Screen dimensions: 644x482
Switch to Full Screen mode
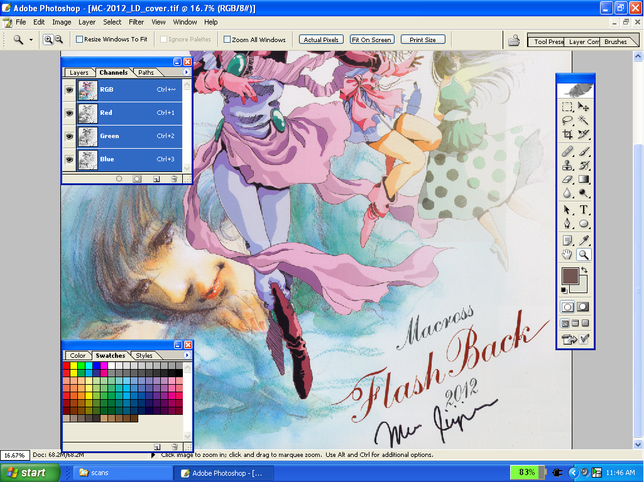tap(586, 323)
